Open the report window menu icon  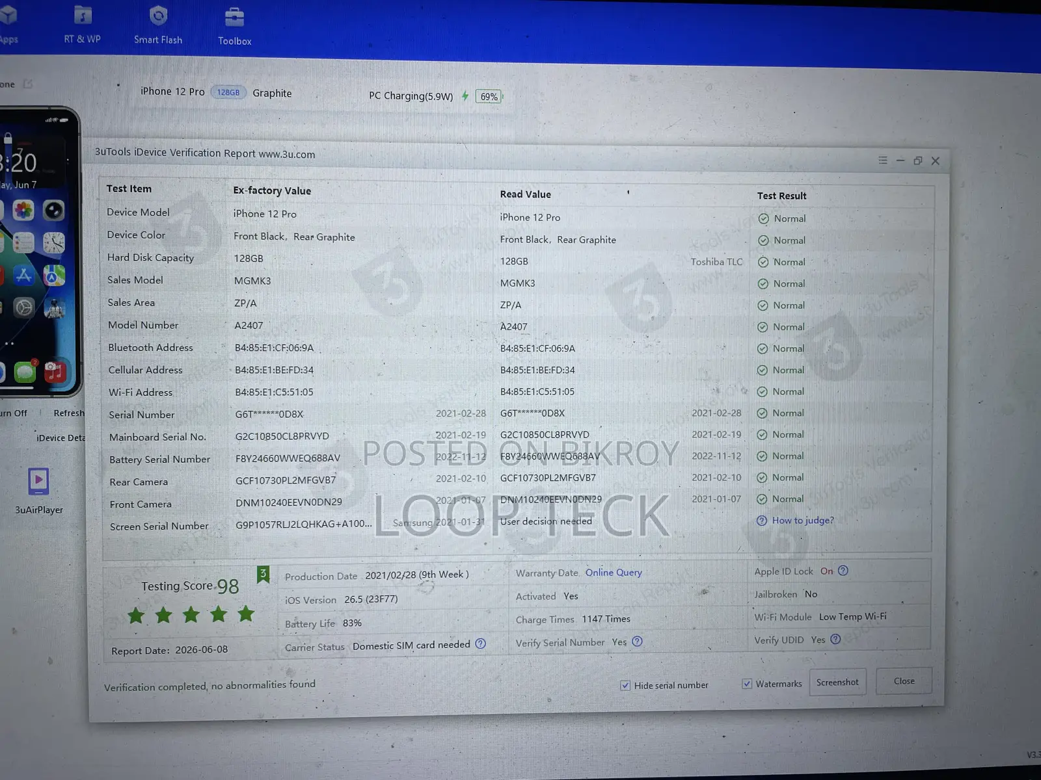883,160
